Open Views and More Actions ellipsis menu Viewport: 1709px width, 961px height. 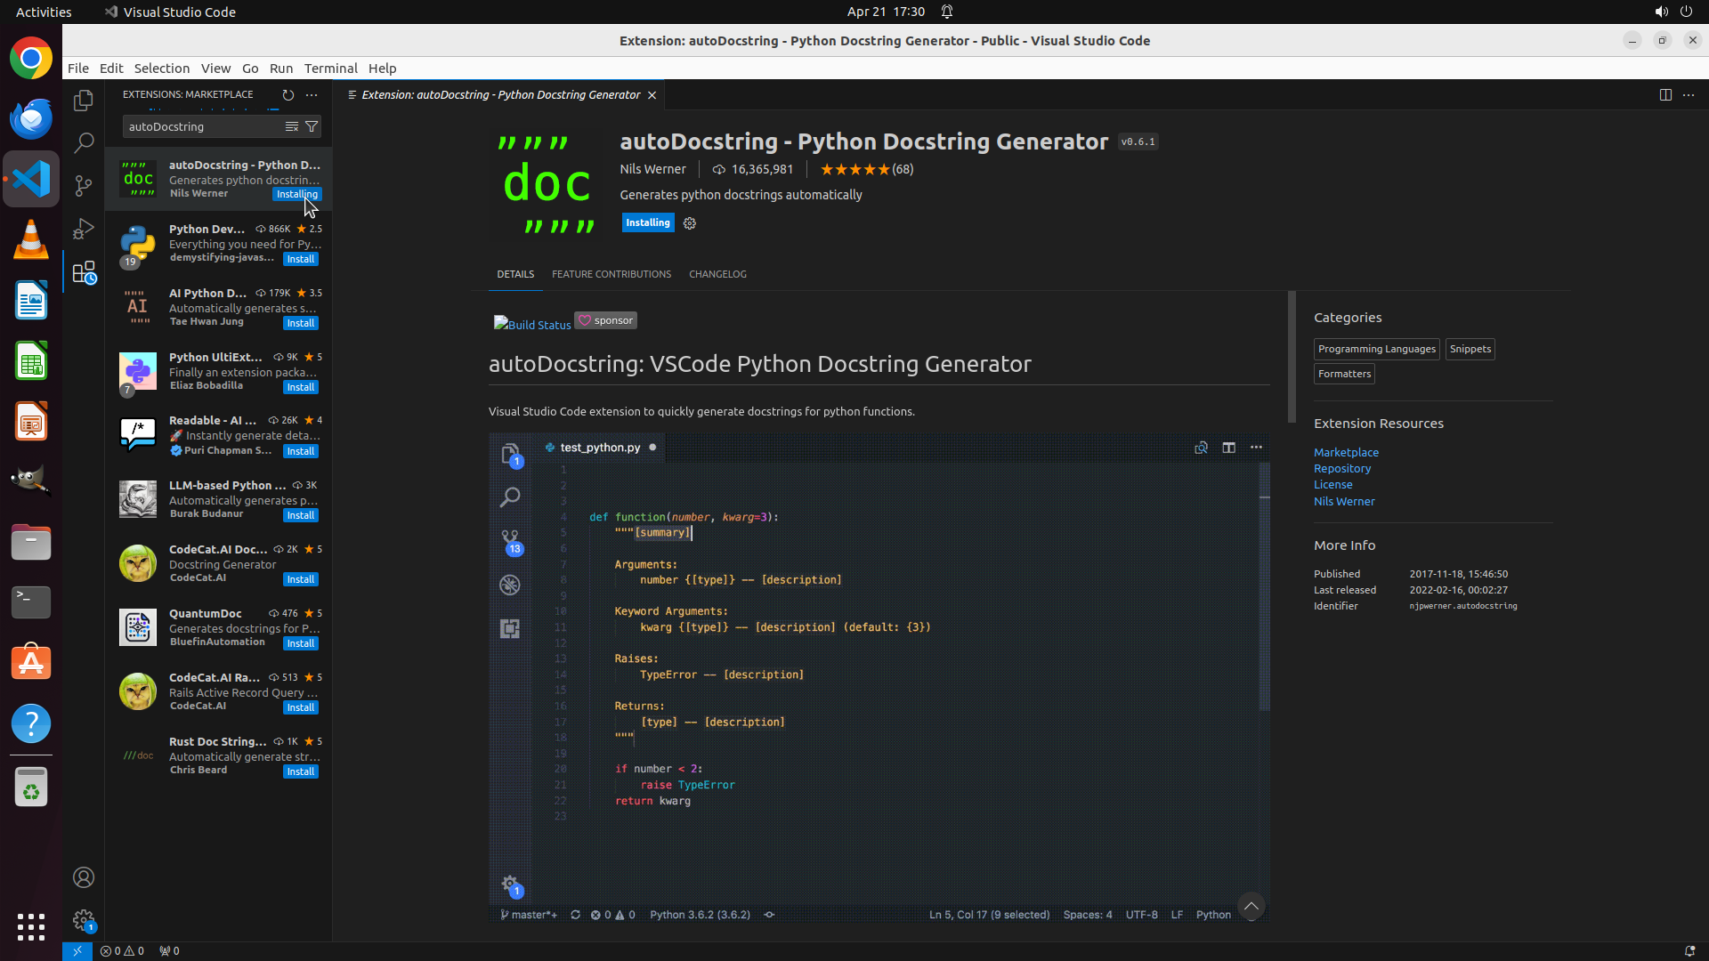pyautogui.click(x=312, y=94)
